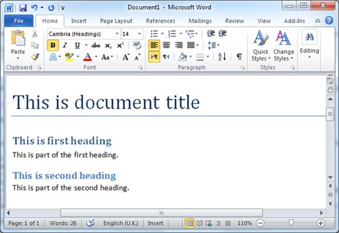The width and height of the screenshot is (339, 233).
Task: Toggle Justify alignment
Action: 191,45
